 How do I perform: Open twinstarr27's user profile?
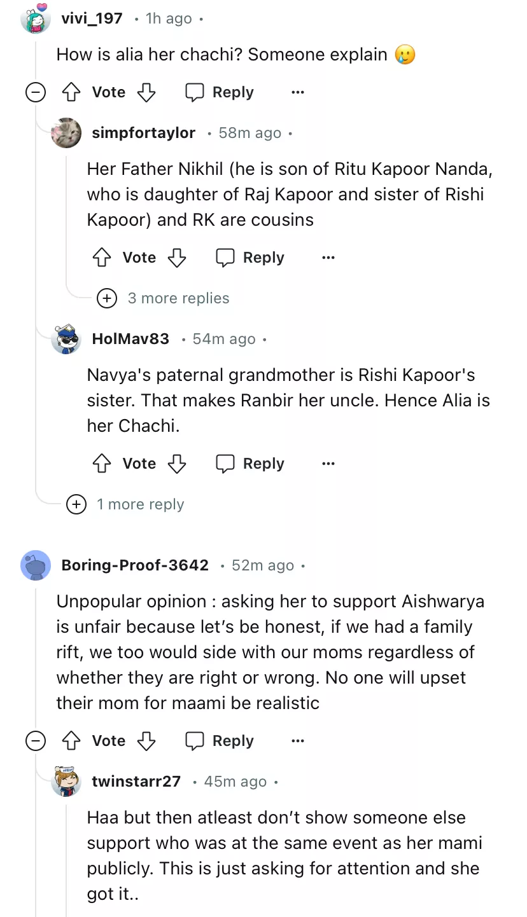coord(136,782)
